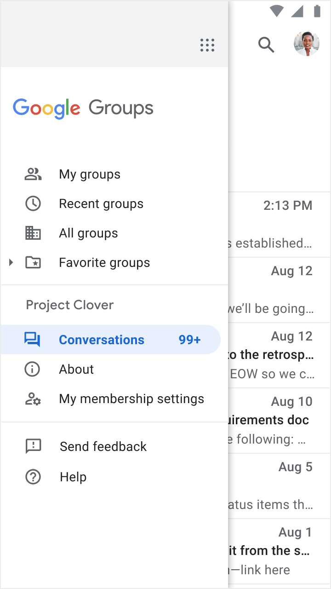
Task: Open the conversation dated 2:13 PM
Action: 280,225
